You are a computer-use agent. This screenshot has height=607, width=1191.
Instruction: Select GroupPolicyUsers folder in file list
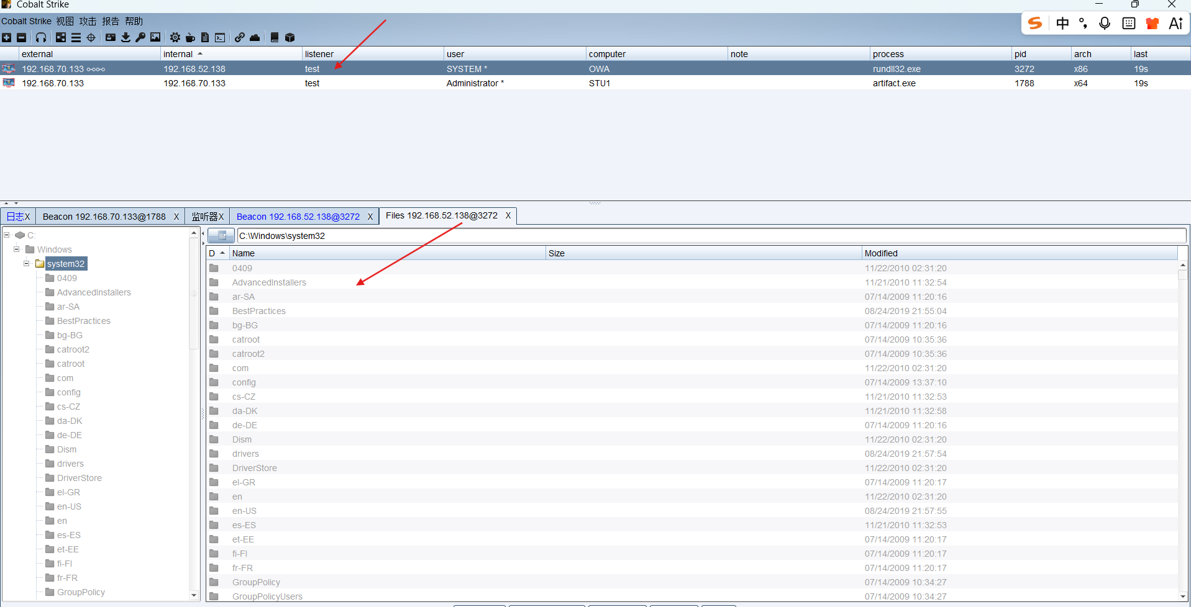pyautogui.click(x=692, y=596)
